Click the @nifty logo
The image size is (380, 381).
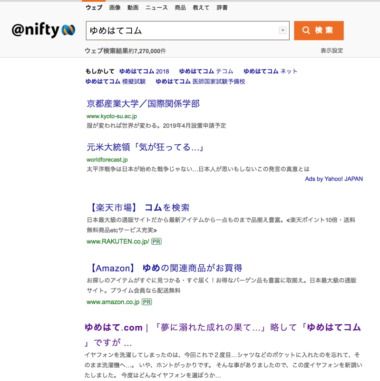(x=43, y=30)
